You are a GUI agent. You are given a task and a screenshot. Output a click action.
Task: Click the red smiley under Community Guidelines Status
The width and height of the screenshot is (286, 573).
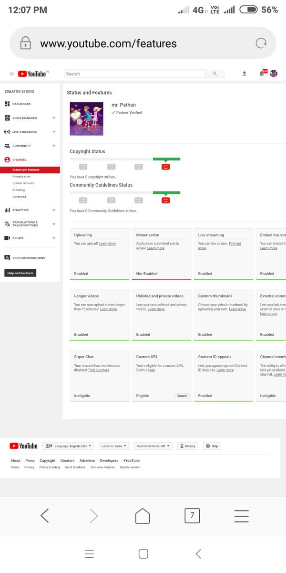[166, 200]
